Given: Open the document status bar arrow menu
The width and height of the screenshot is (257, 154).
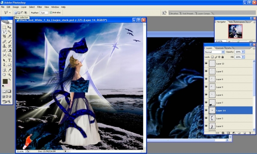Looking at the screenshot, I should (x=66, y=151).
